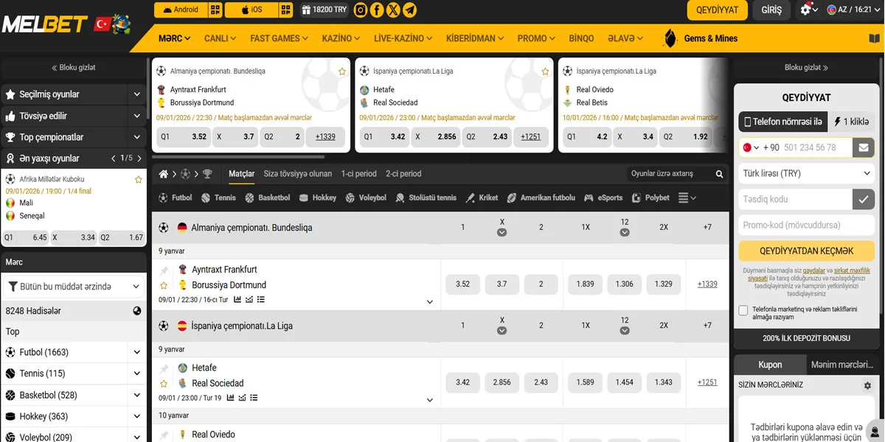Select the 1 klikle registration tab
The image size is (885, 442).
coord(850,122)
